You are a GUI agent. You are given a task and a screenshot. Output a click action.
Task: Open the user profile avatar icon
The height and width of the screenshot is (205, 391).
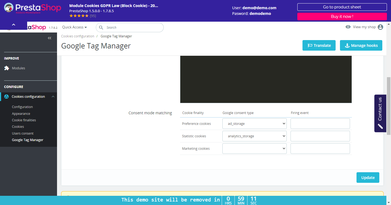click(380, 27)
